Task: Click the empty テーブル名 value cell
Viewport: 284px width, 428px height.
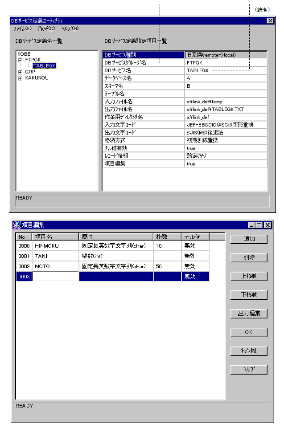Action: pos(226,94)
